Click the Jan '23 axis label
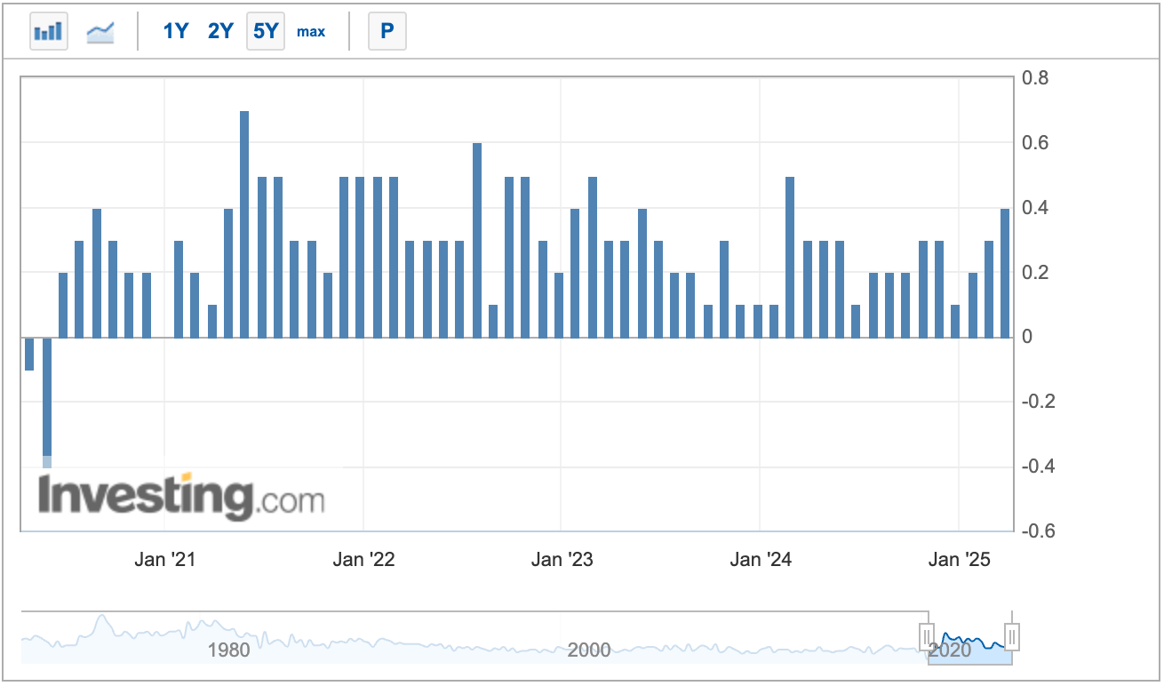The height and width of the screenshot is (686, 1164). (x=562, y=559)
